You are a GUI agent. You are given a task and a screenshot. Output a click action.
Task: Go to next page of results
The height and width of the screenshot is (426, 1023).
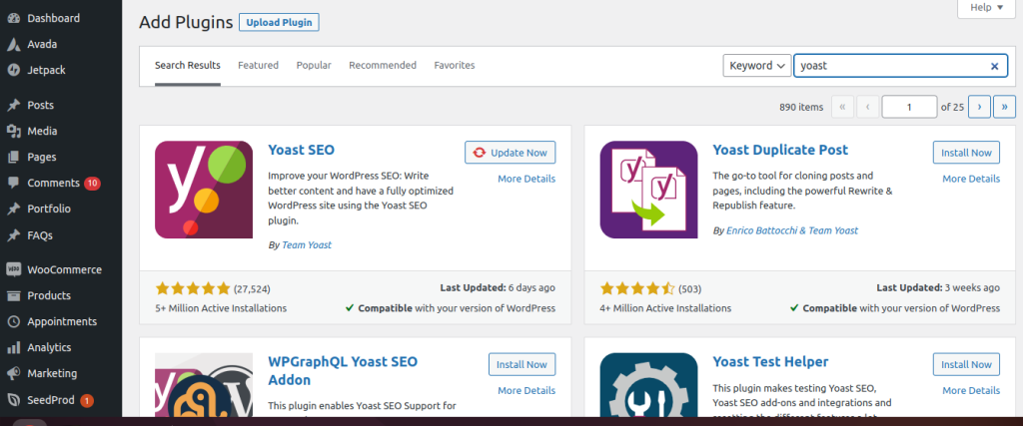pyautogui.click(x=979, y=107)
